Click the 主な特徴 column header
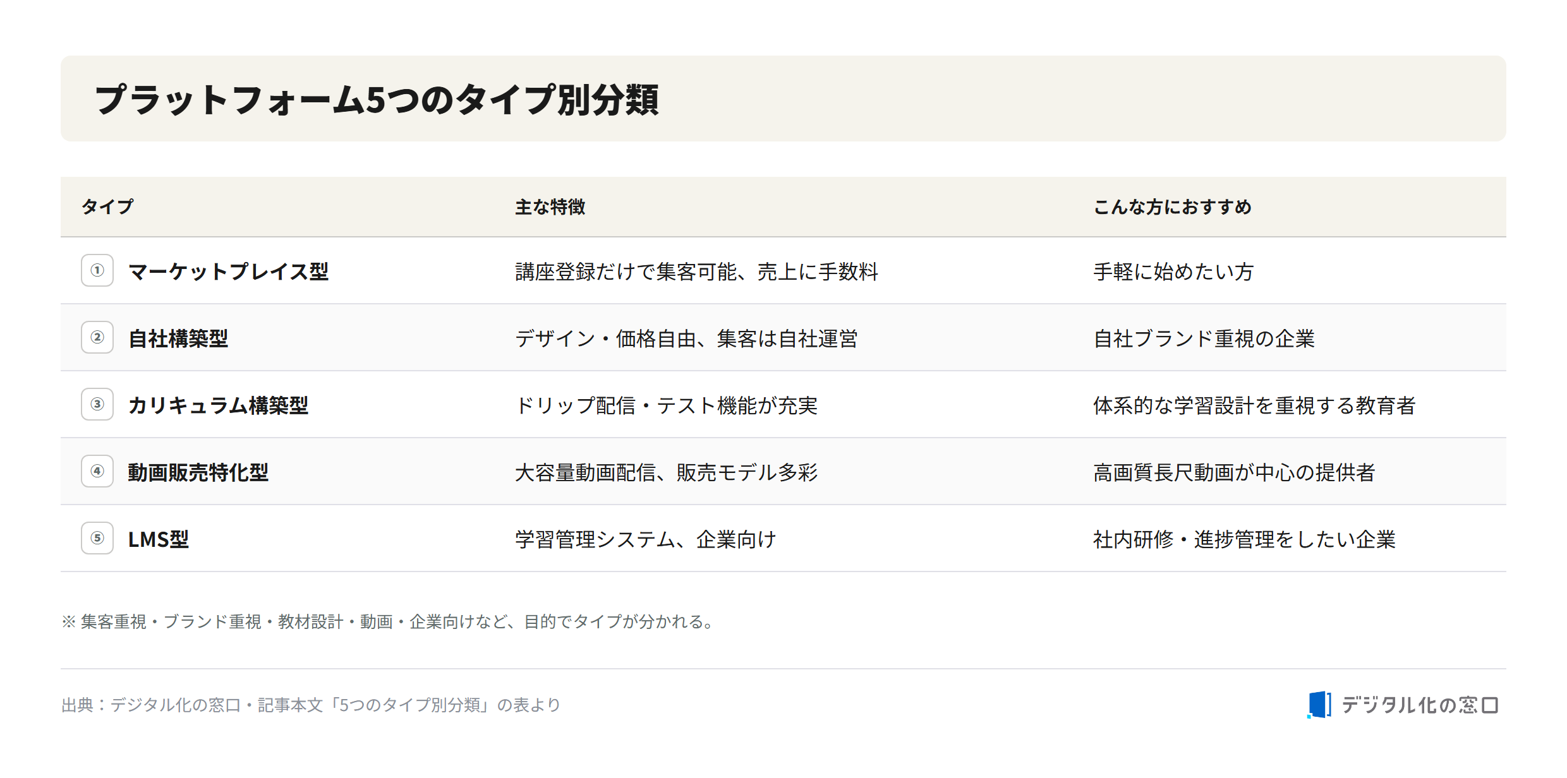Image resolution: width=1567 pixels, height=778 pixels. [550, 206]
